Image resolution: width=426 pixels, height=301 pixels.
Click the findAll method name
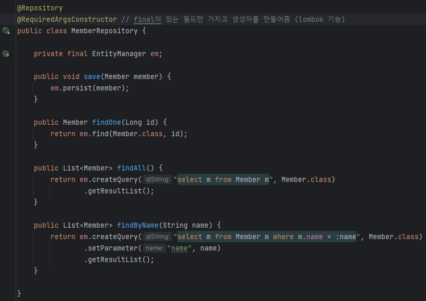[132, 168]
